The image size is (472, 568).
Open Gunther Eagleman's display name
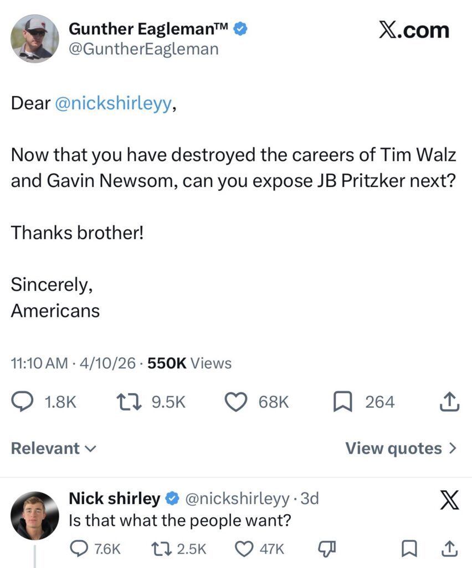click(148, 29)
